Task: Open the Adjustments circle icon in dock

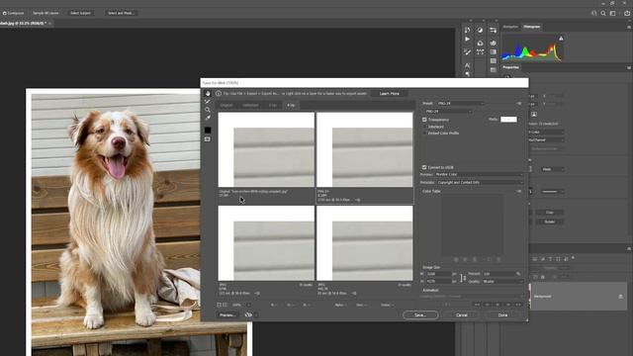Action: pyautogui.click(x=480, y=30)
